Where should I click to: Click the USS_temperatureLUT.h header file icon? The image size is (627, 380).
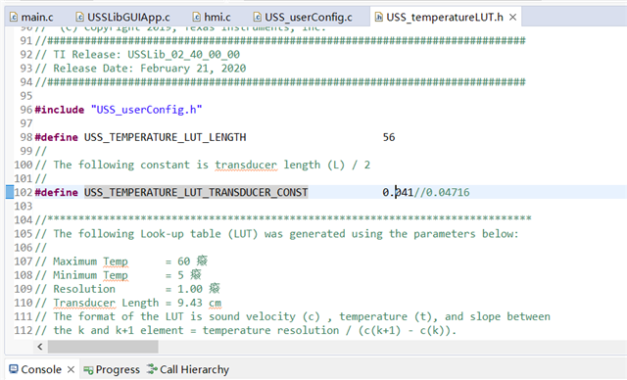coord(378,17)
